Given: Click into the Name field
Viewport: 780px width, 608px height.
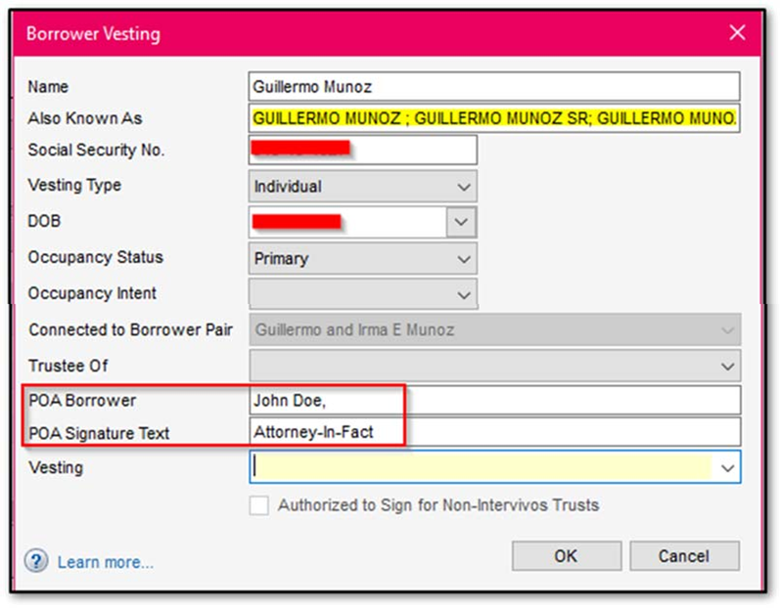Looking at the screenshot, I should [494, 86].
